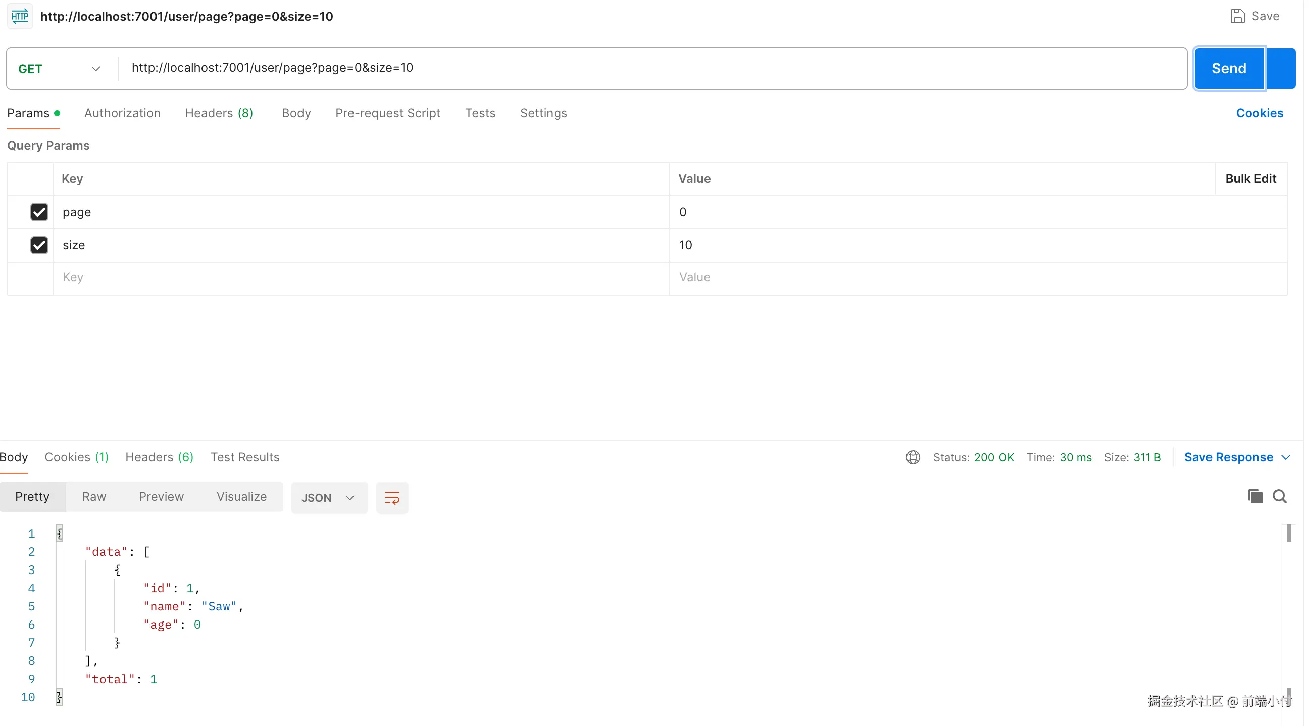Viewport: 1310px width, 726px height.
Task: Copy response body with clipboard icon
Action: (x=1254, y=496)
